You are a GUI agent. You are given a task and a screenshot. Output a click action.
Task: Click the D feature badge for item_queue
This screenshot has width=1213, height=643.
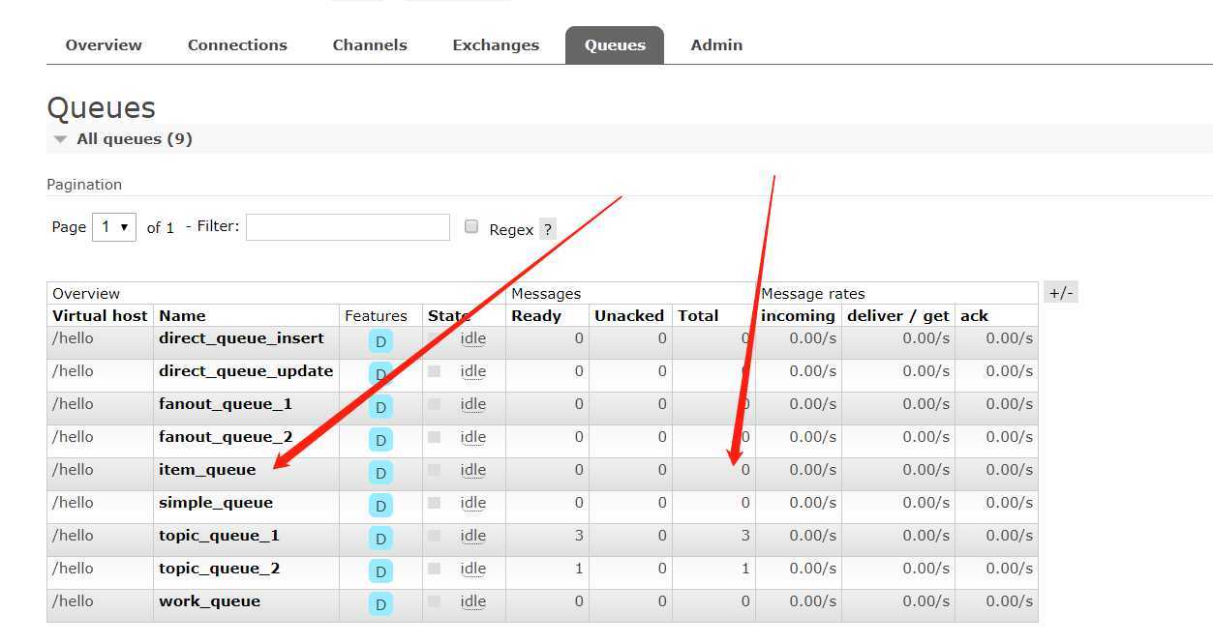click(x=380, y=474)
